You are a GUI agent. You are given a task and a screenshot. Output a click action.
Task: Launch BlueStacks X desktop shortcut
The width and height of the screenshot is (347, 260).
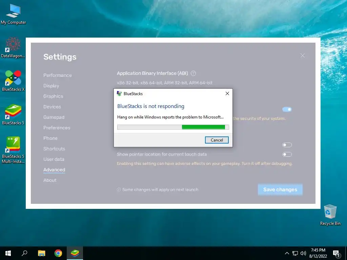pyautogui.click(x=13, y=81)
